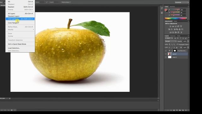Add a Levels adjustment layer

[173, 26]
